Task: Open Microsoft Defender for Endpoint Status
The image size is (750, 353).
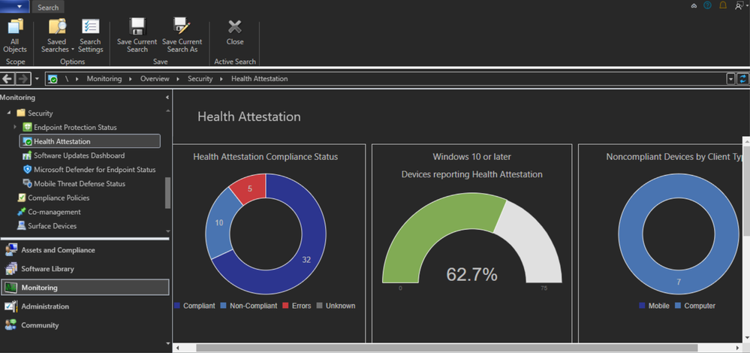Action: [95, 169]
